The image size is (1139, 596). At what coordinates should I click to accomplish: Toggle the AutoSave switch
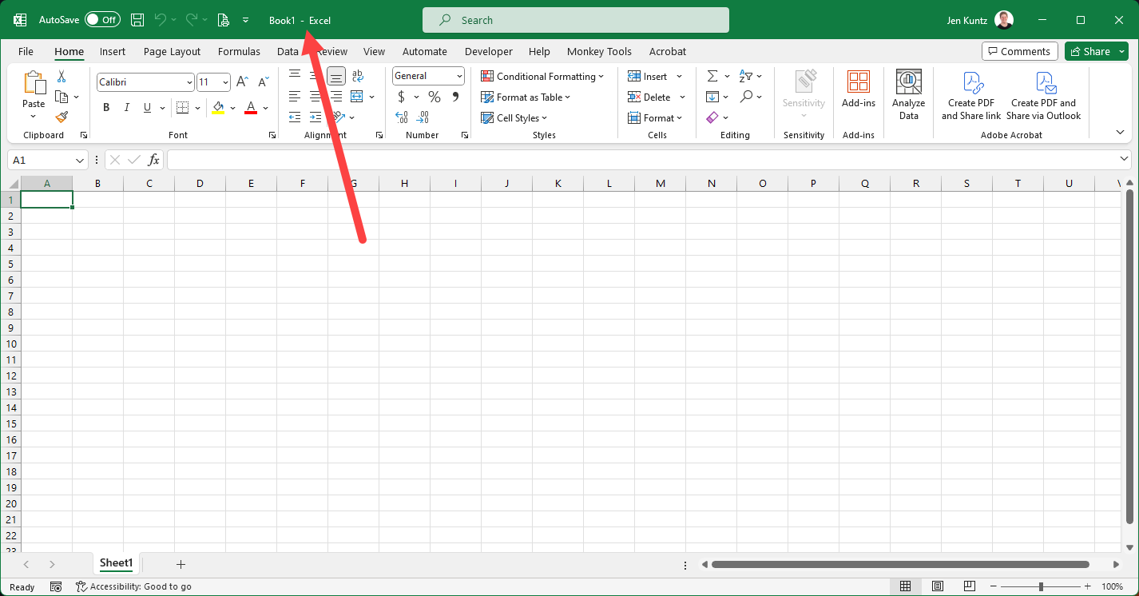[x=102, y=20]
